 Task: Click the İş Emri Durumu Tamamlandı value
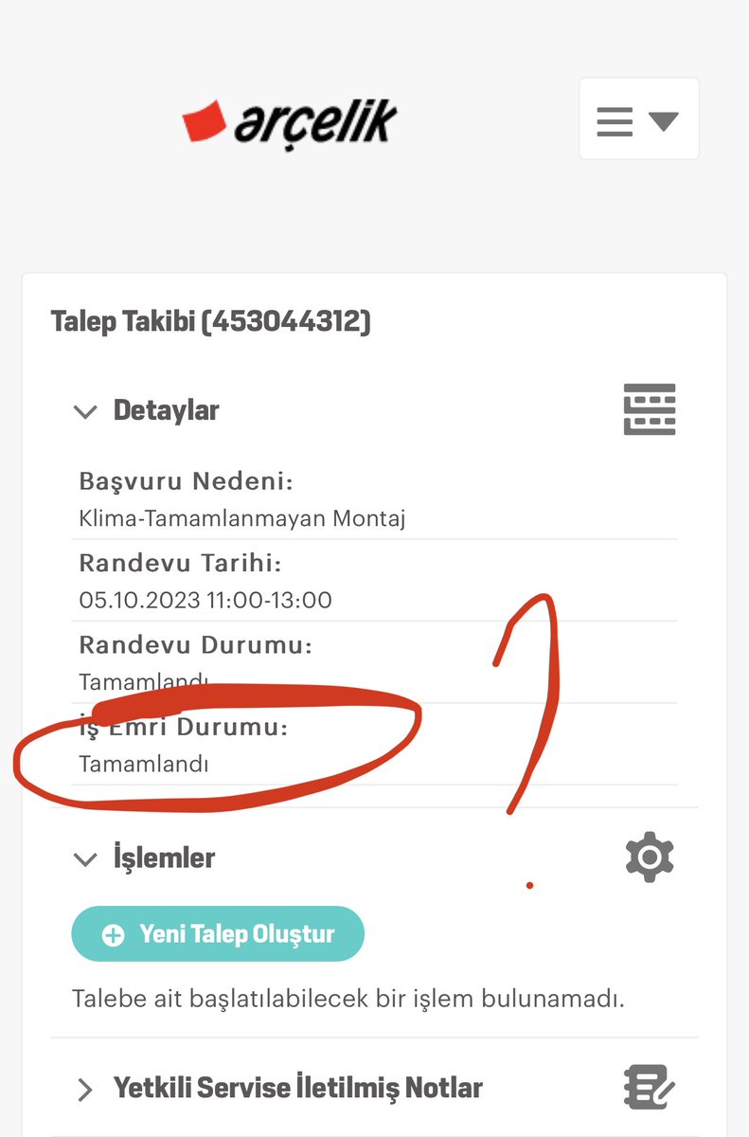(144, 764)
